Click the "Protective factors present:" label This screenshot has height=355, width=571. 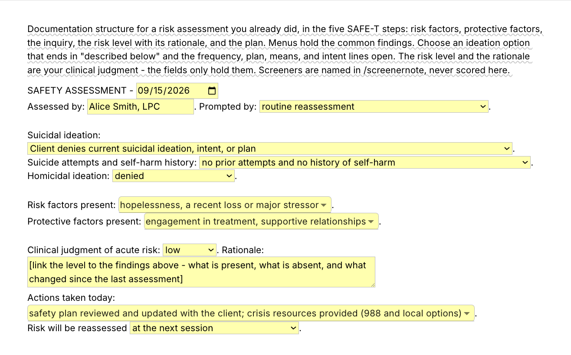[85, 221]
